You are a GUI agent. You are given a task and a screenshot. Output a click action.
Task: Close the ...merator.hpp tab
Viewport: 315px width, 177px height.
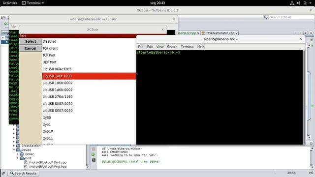(198, 33)
